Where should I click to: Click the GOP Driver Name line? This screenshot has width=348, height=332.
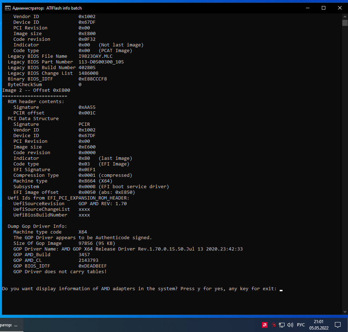coord(128,249)
